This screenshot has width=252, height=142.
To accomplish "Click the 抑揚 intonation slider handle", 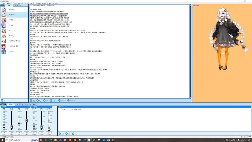I will 27,121.
